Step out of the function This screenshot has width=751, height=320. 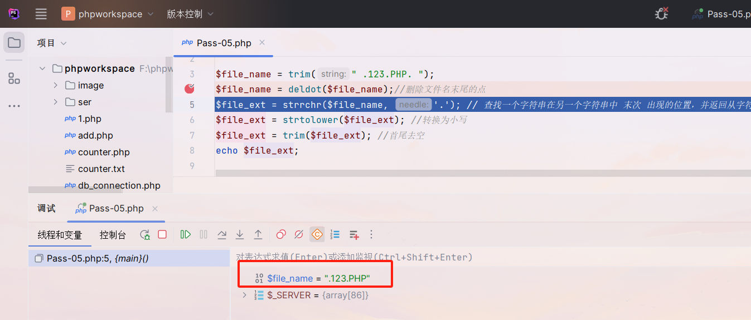point(258,235)
